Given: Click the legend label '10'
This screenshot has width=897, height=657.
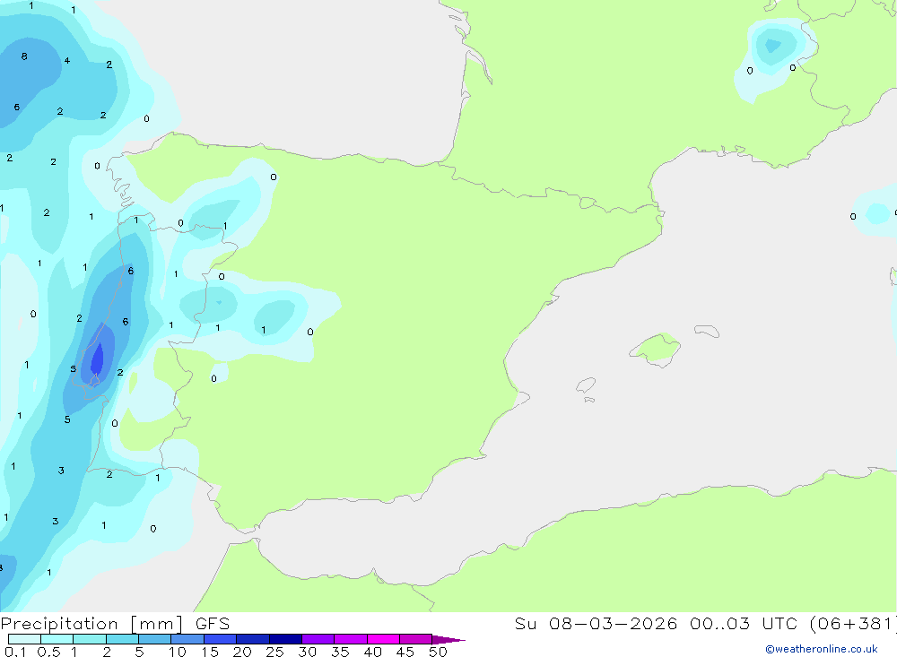Looking at the screenshot, I should coord(177,652).
